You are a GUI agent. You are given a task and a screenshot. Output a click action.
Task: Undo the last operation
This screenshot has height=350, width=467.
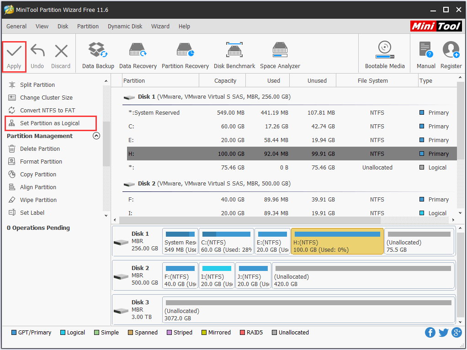pyautogui.click(x=37, y=57)
